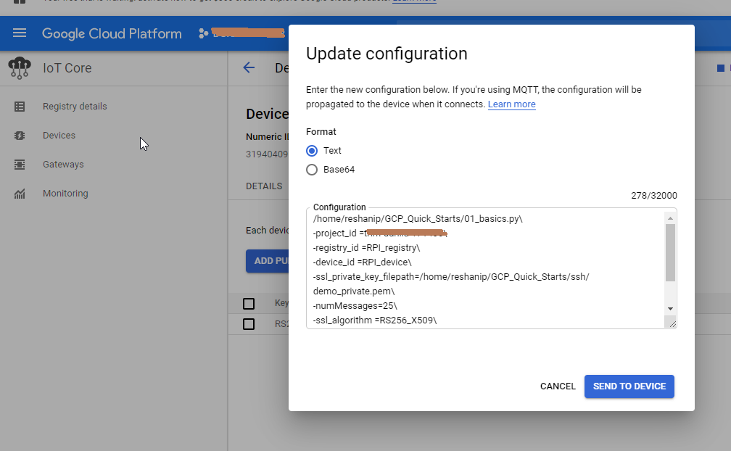Open the navigation hamburger menu
The width and height of the screenshot is (731, 451).
[x=19, y=33]
